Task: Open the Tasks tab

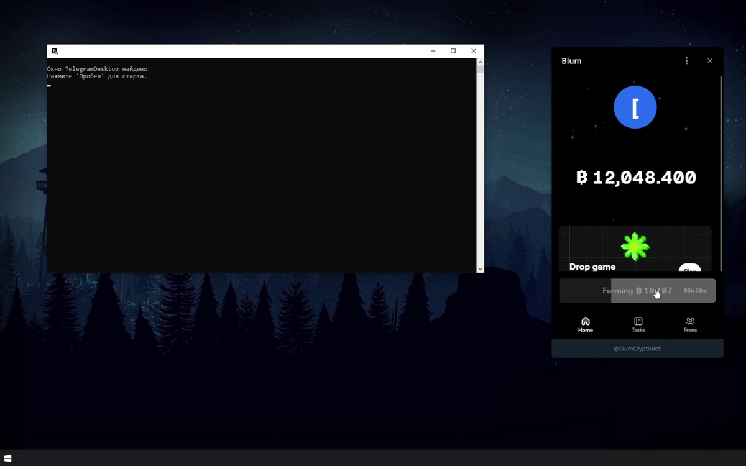Action: coord(638,325)
